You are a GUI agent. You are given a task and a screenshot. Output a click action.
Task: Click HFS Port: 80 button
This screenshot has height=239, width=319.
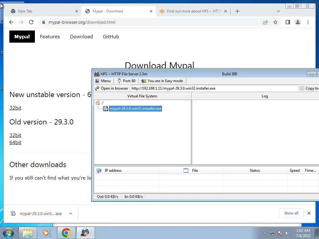(x=126, y=81)
